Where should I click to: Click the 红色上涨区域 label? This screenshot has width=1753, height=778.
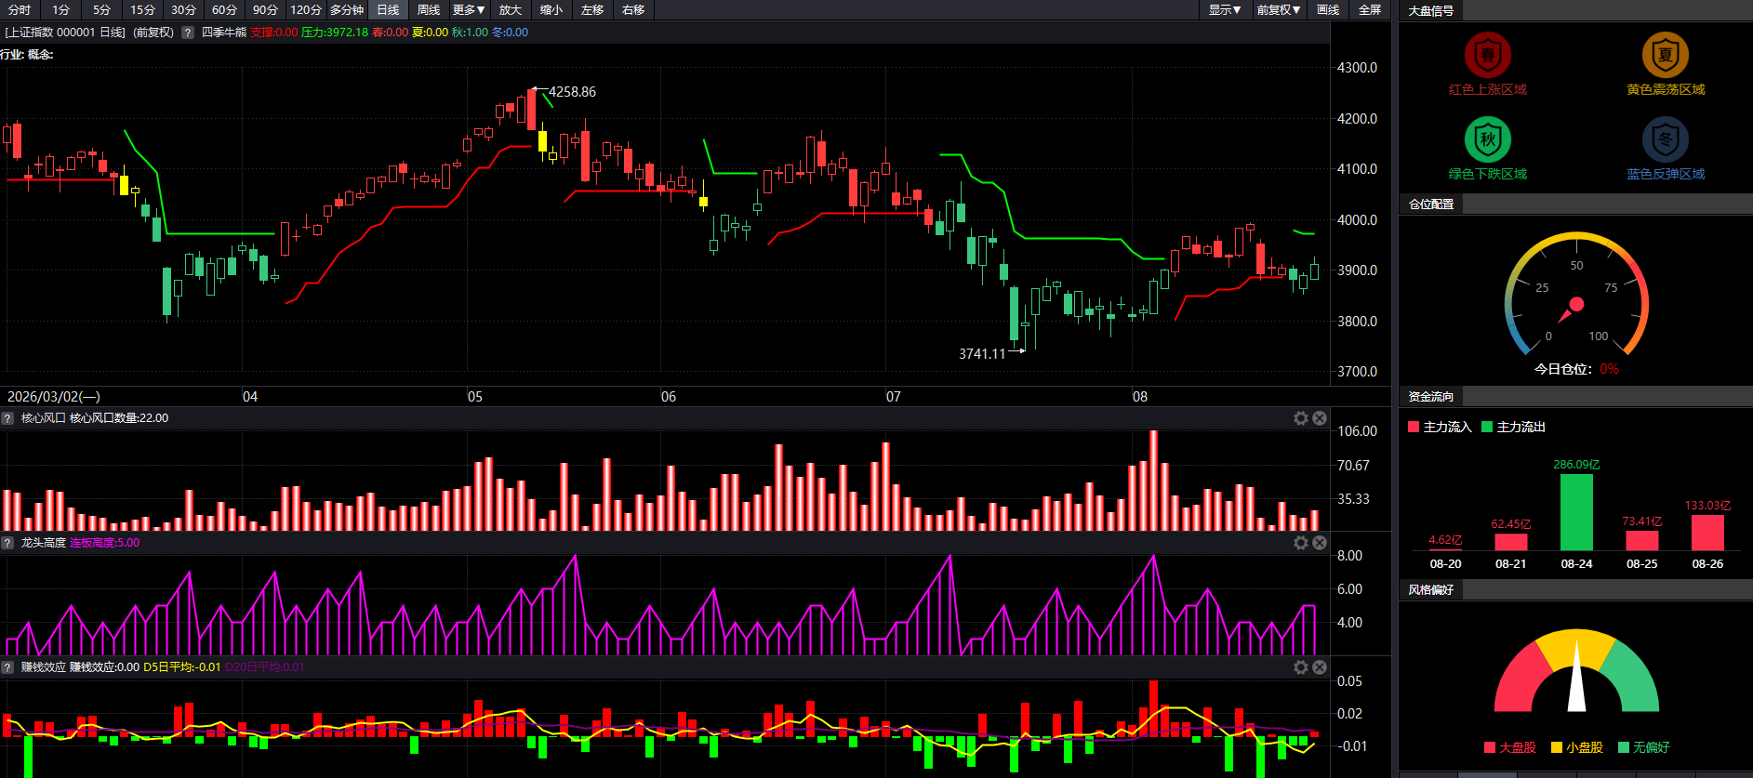tap(1488, 90)
